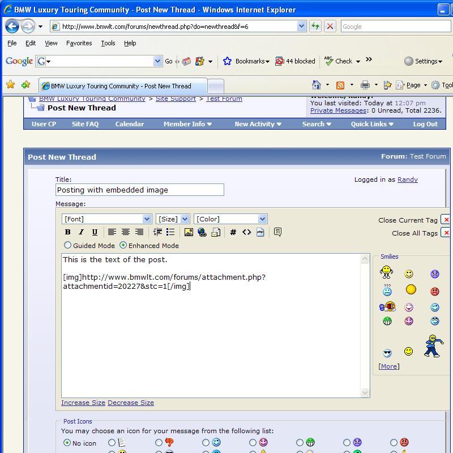453x453 pixels.
Task: Select the pink smiley post icon radio
Action: point(253,443)
